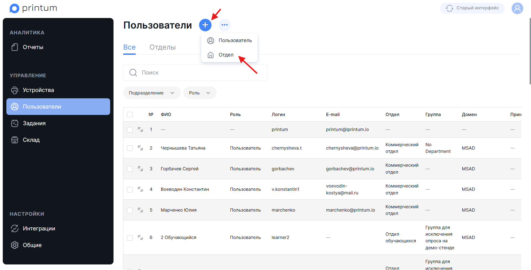
Task: Expand row 1 printum details icon
Action: click(x=140, y=129)
